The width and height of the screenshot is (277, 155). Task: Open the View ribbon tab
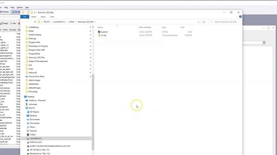[52, 17]
